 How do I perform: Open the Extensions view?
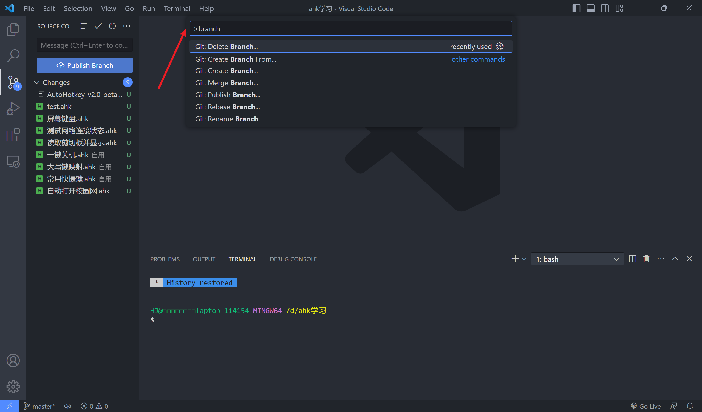coord(13,135)
